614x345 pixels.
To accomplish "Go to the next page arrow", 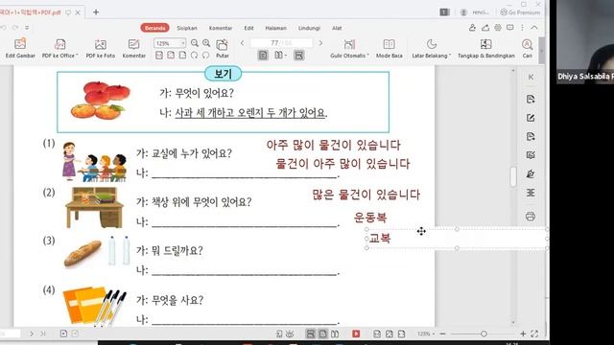I will tap(320, 43).
